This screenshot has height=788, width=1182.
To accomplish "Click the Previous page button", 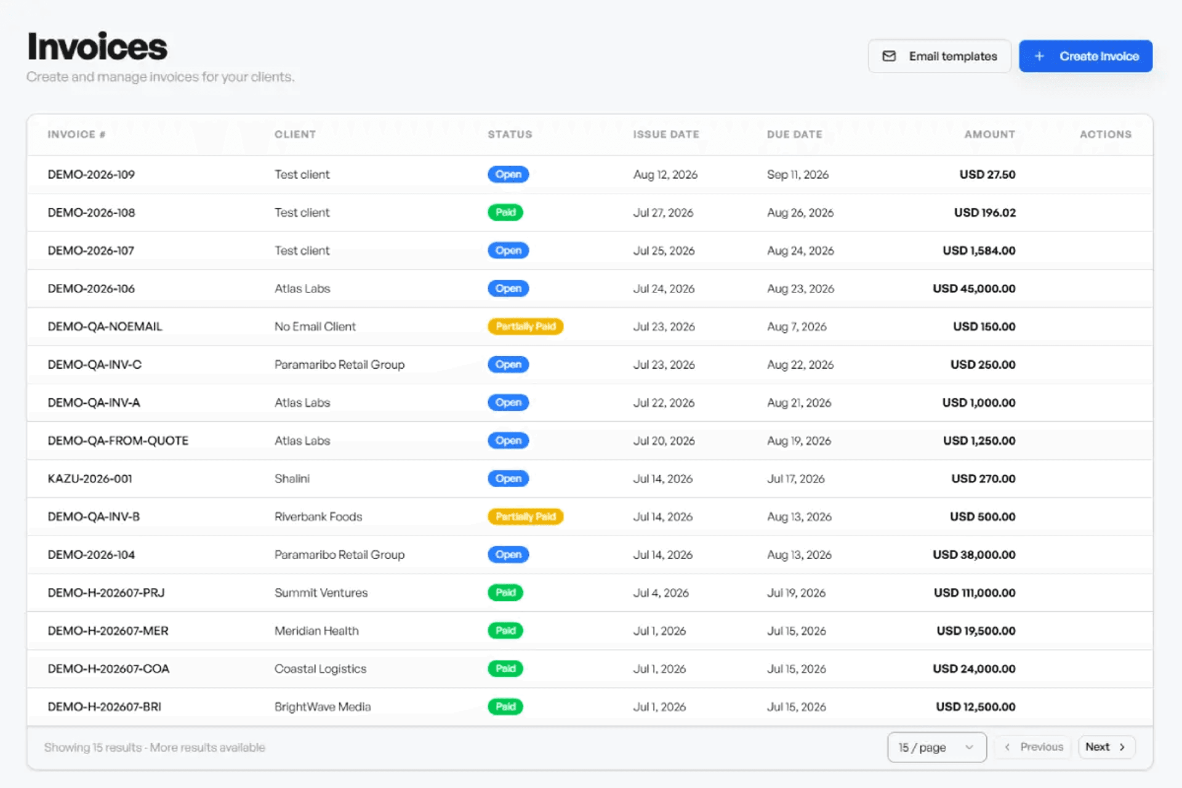I will click(x=1033, y=747).
